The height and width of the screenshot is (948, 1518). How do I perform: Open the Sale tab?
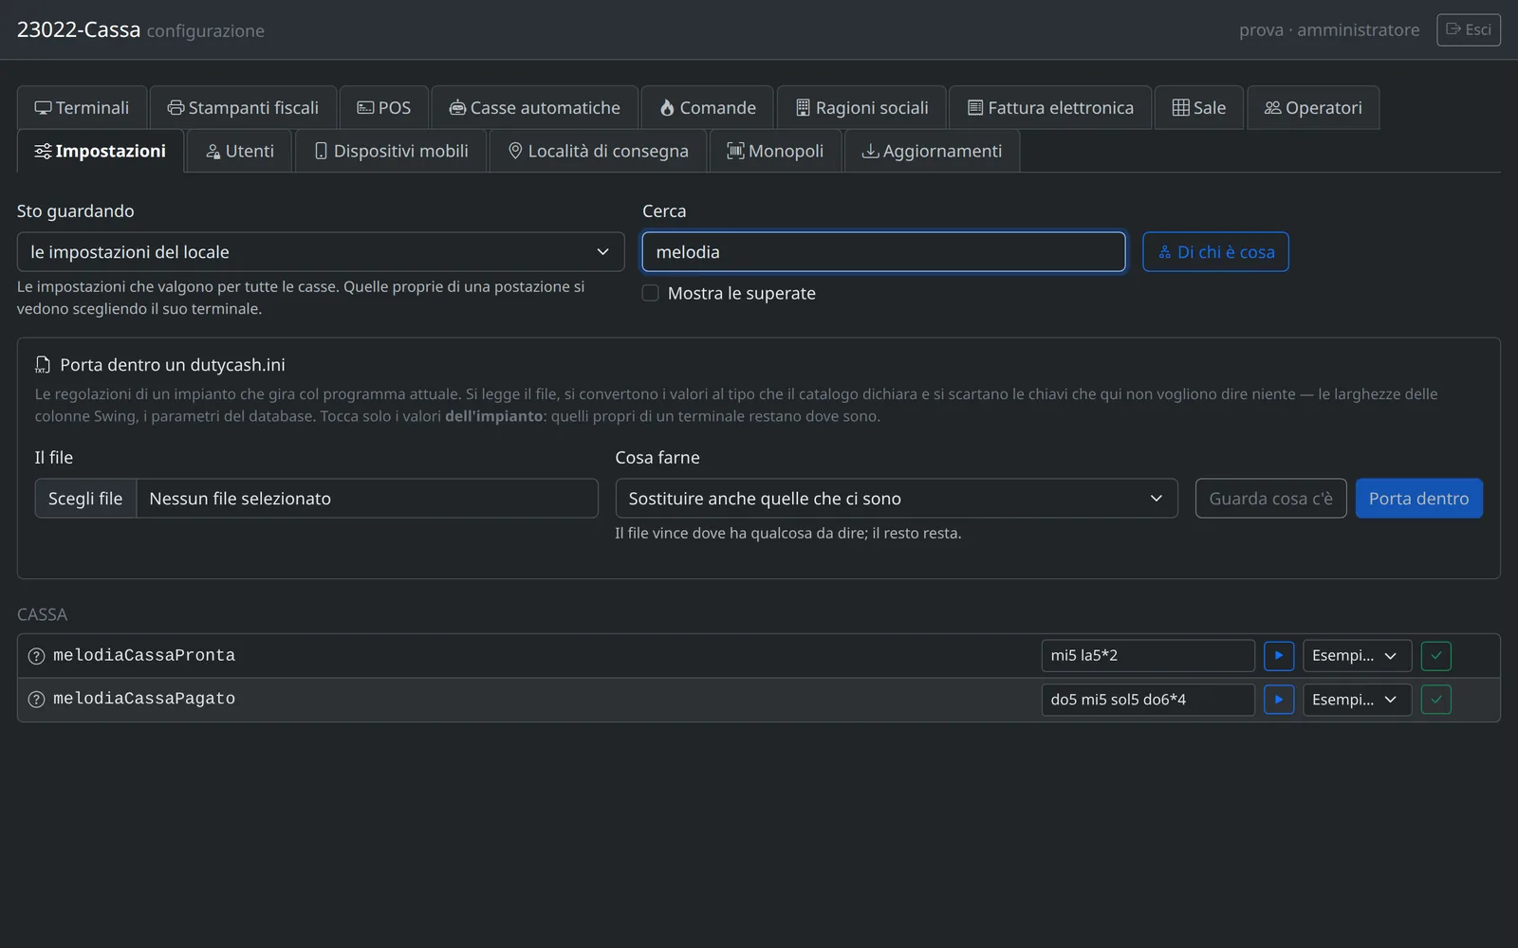click(1199, 108)
